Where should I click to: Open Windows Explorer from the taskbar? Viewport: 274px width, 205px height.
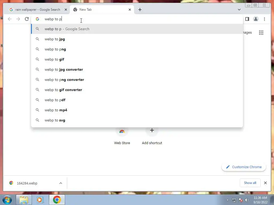[24, 200]
